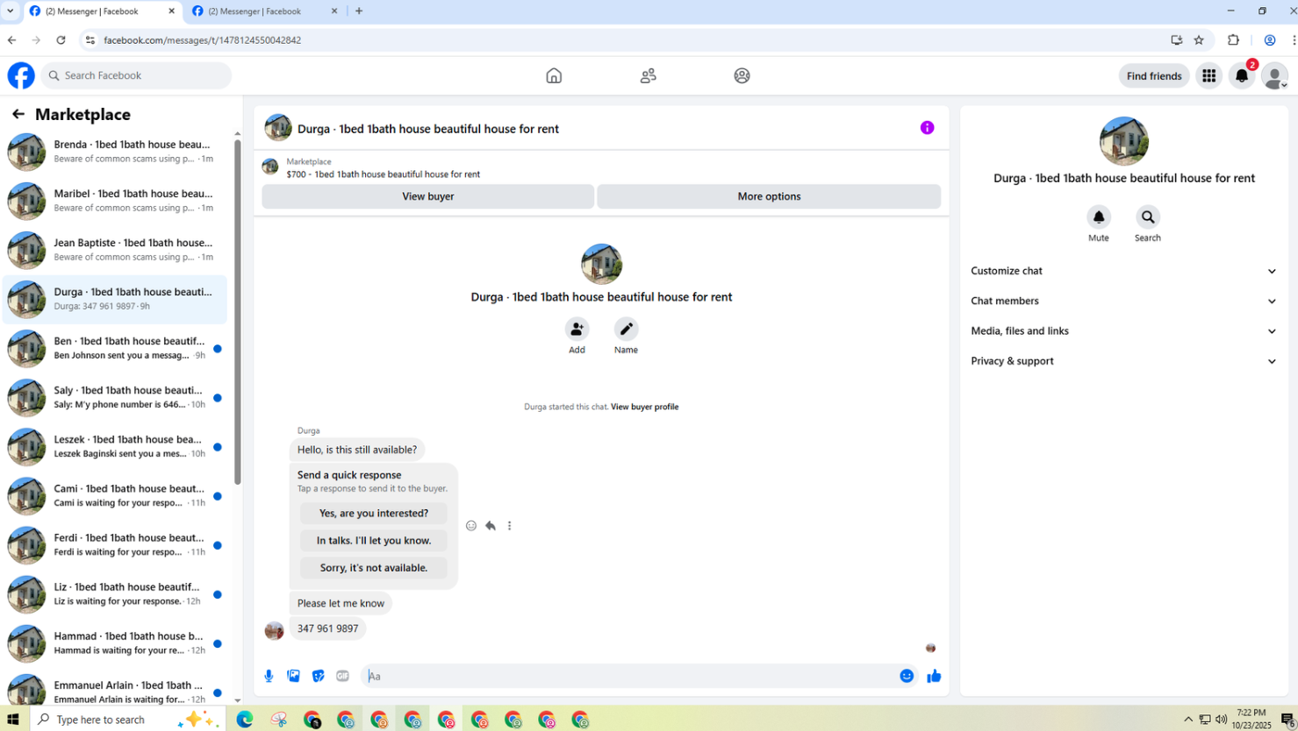The image size is (1298, 731).
Task: Open Saly's conversation
Action: tap(115, 398)
